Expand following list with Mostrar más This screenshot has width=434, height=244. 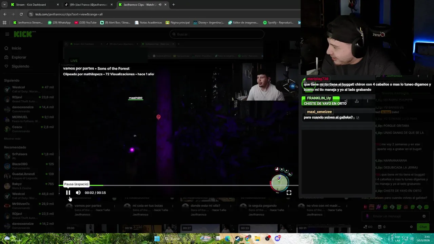click(x=12, y=139)
